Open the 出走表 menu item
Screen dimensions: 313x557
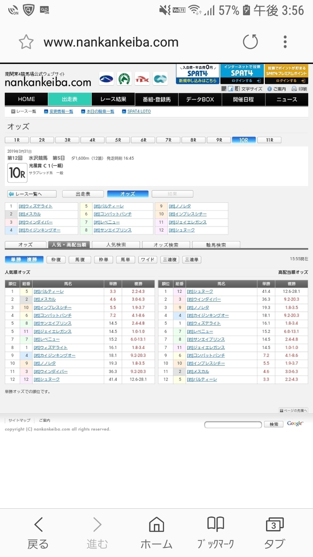click(70, 99)
